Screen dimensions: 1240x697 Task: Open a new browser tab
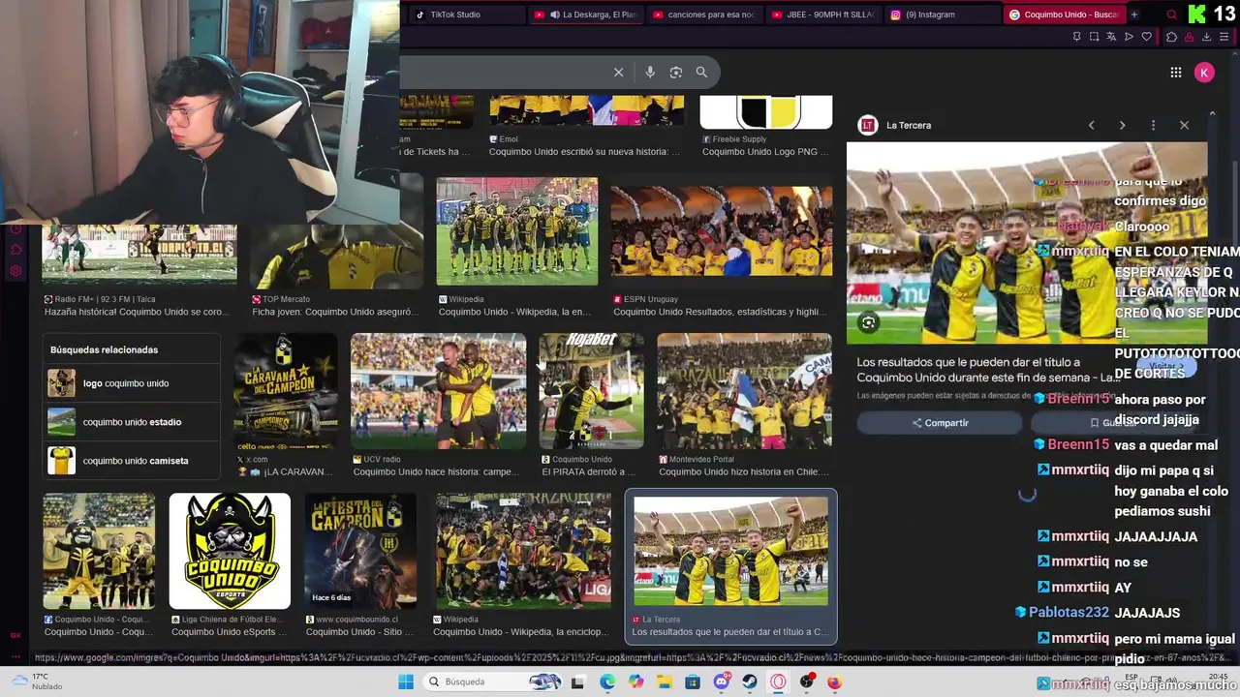tap(1134, 15)
